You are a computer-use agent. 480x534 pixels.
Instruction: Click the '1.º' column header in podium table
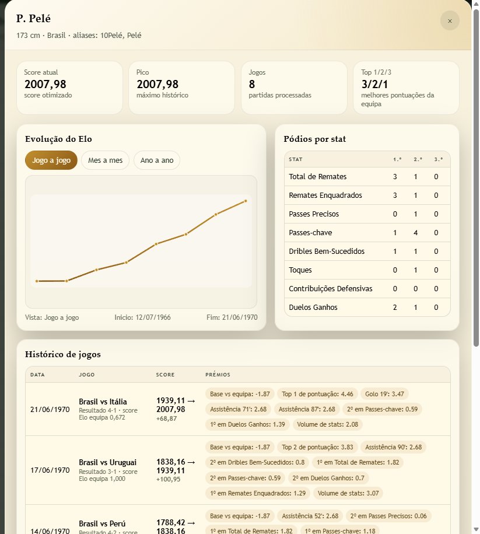397,159
